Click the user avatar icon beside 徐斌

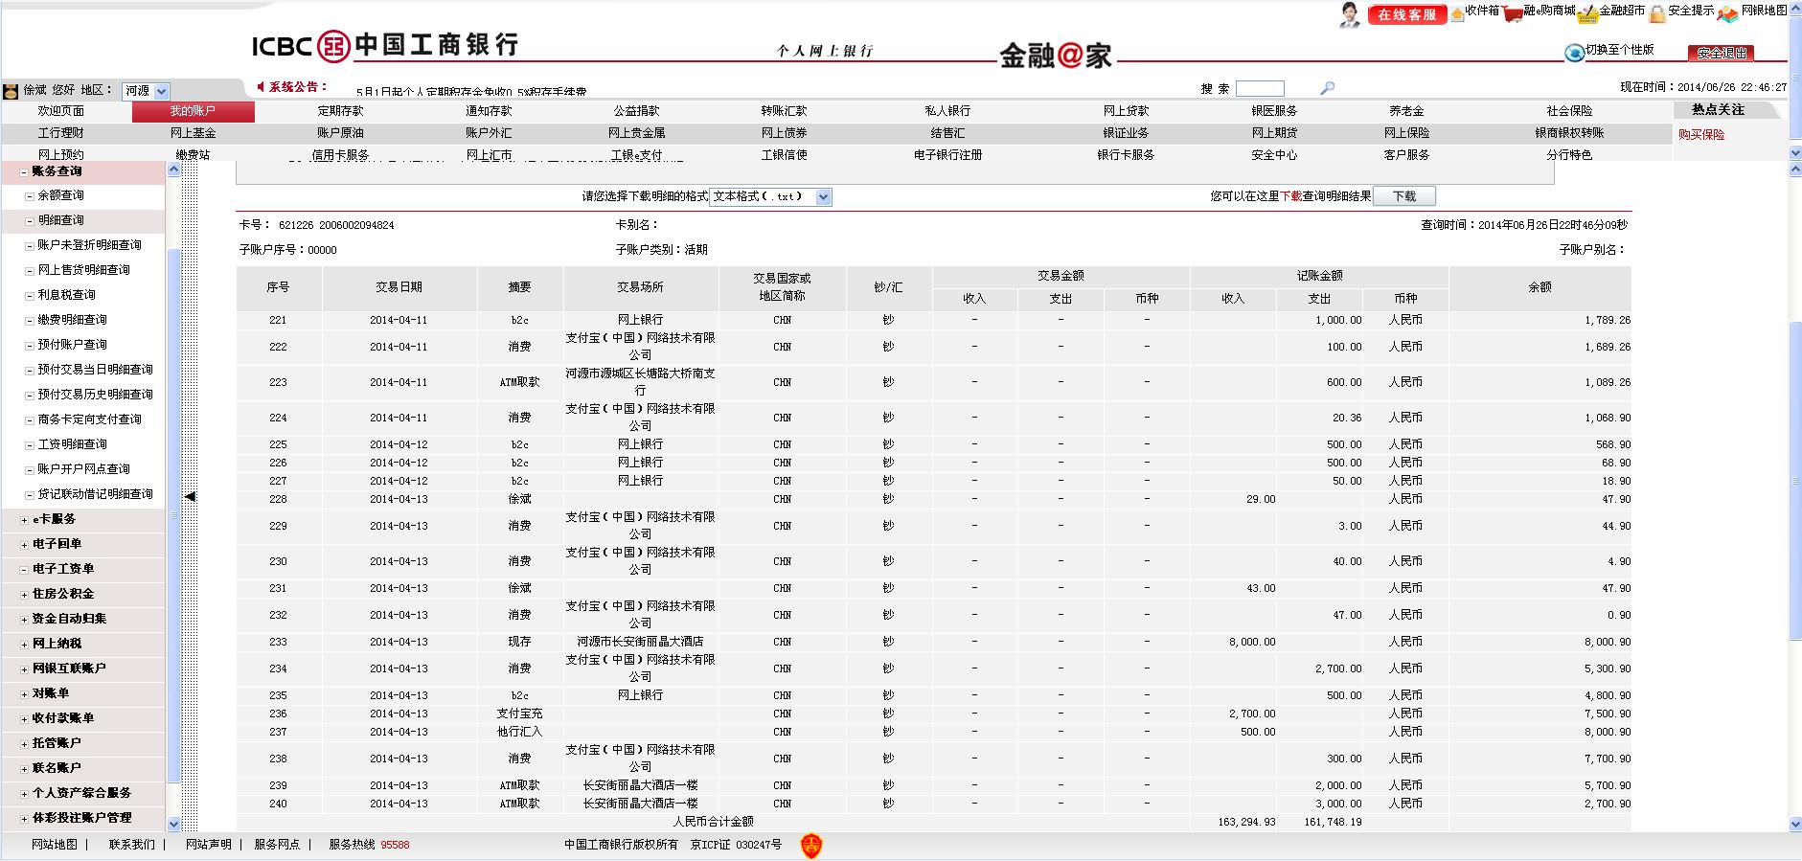(x=11, y=91)
